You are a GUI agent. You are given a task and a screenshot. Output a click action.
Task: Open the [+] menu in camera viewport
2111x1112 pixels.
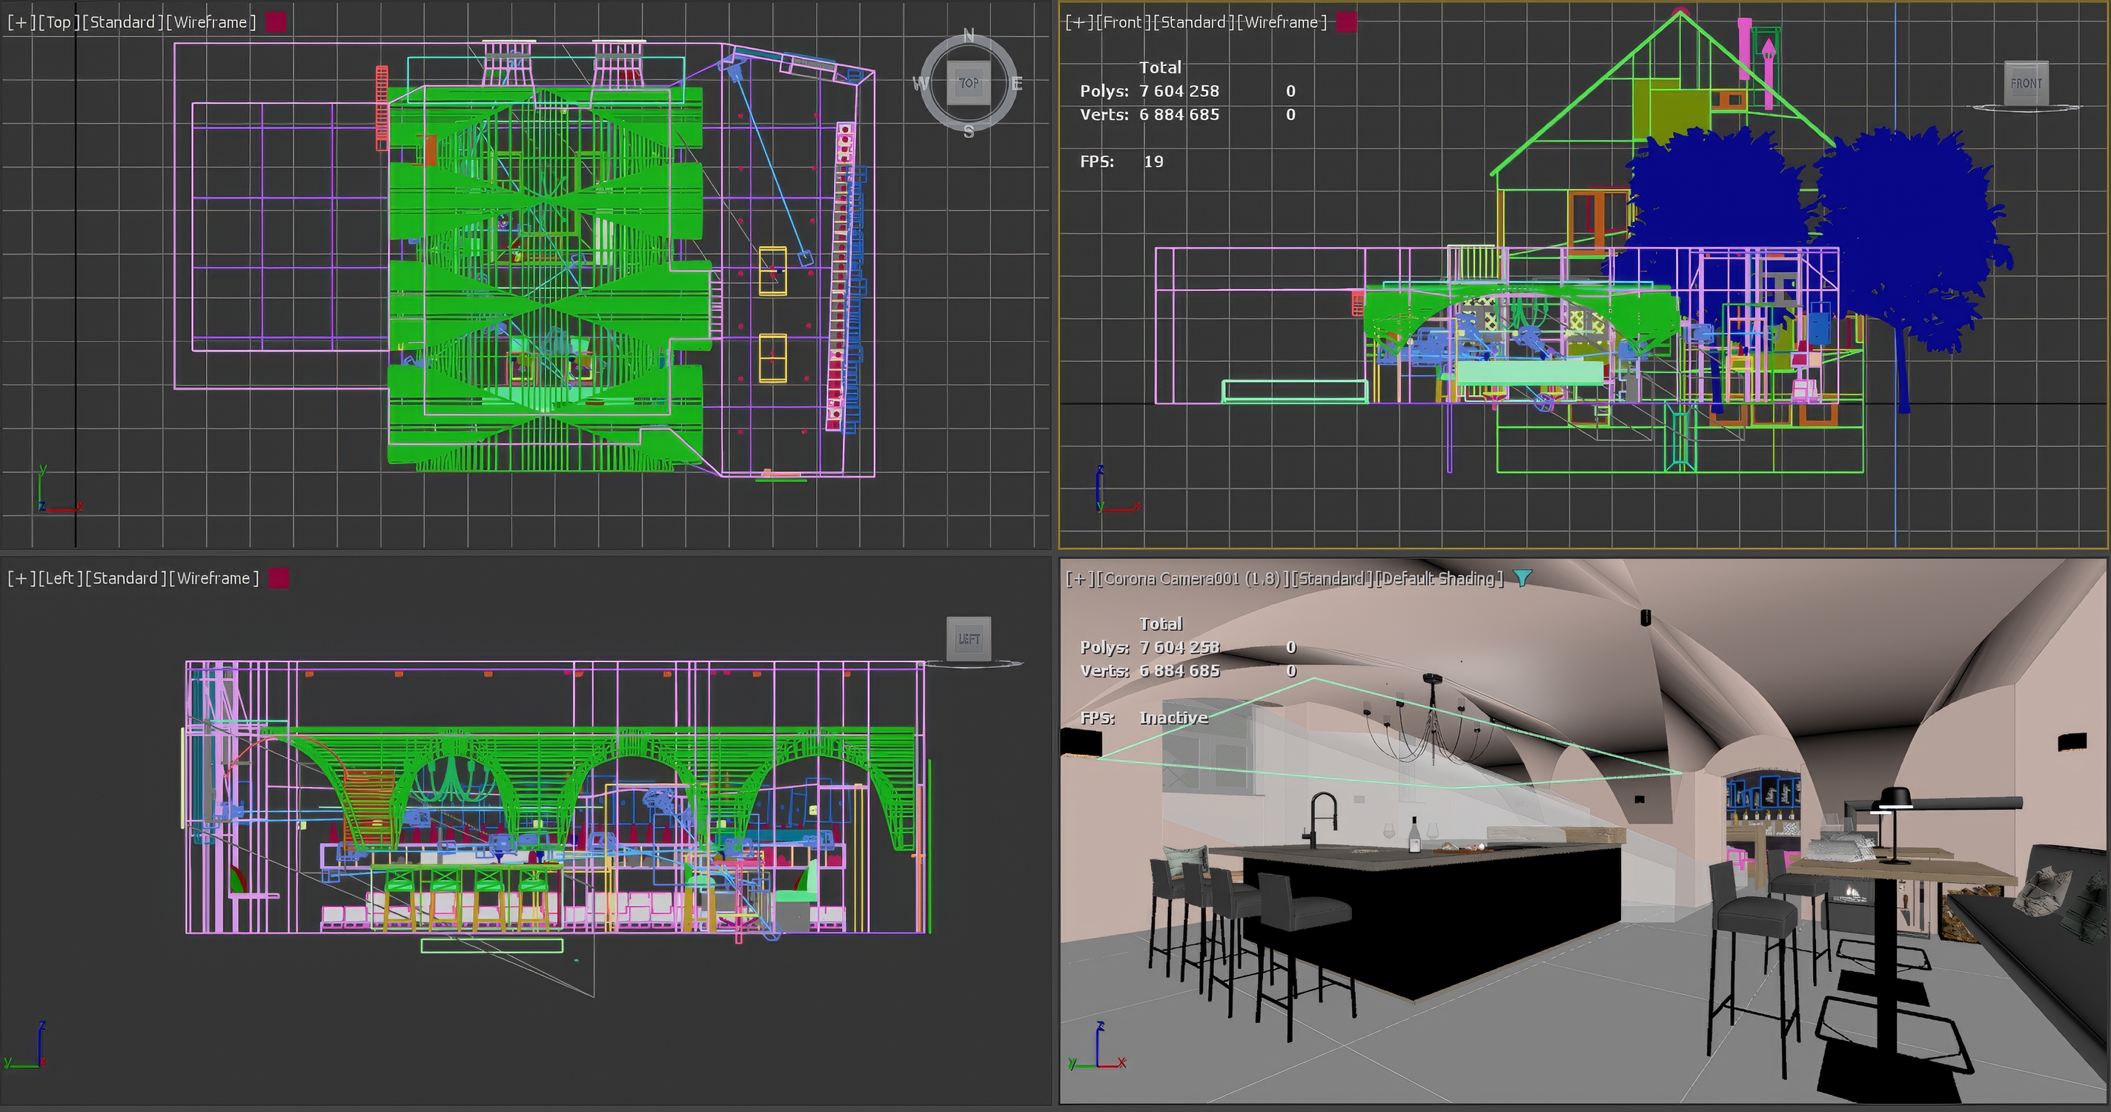point(1079,578)
